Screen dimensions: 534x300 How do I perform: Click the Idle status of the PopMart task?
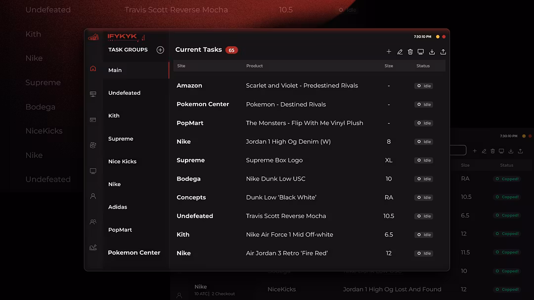424,123
